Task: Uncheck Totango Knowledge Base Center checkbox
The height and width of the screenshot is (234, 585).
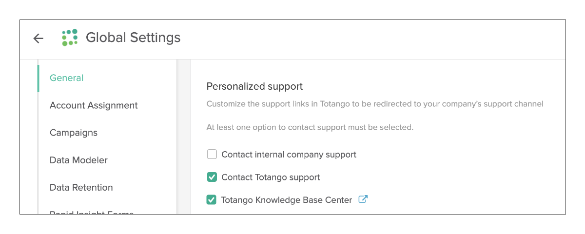Action: point(212,200)
